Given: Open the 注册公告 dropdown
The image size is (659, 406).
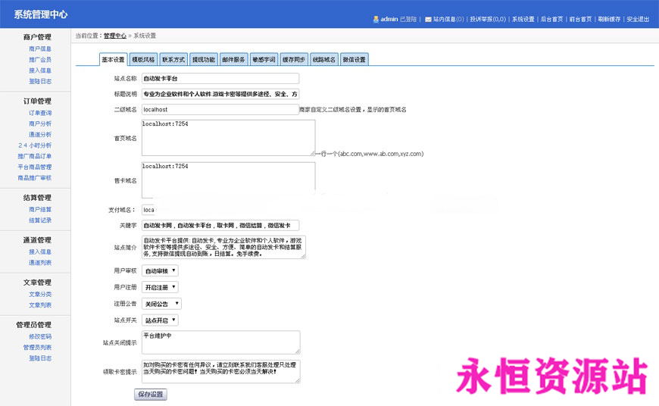Looking at the screenshot, I should point(160,304).
